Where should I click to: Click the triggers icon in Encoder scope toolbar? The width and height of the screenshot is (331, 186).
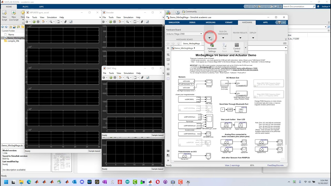click(x=142, y=22)
